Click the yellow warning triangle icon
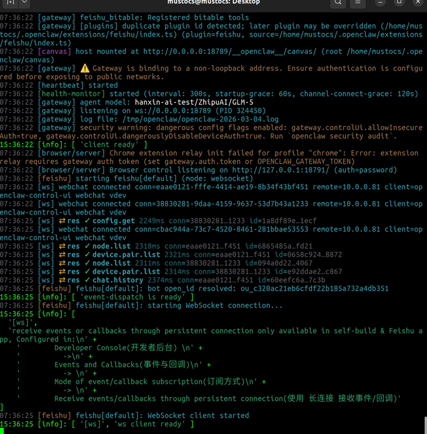 (x=85, y=68)
